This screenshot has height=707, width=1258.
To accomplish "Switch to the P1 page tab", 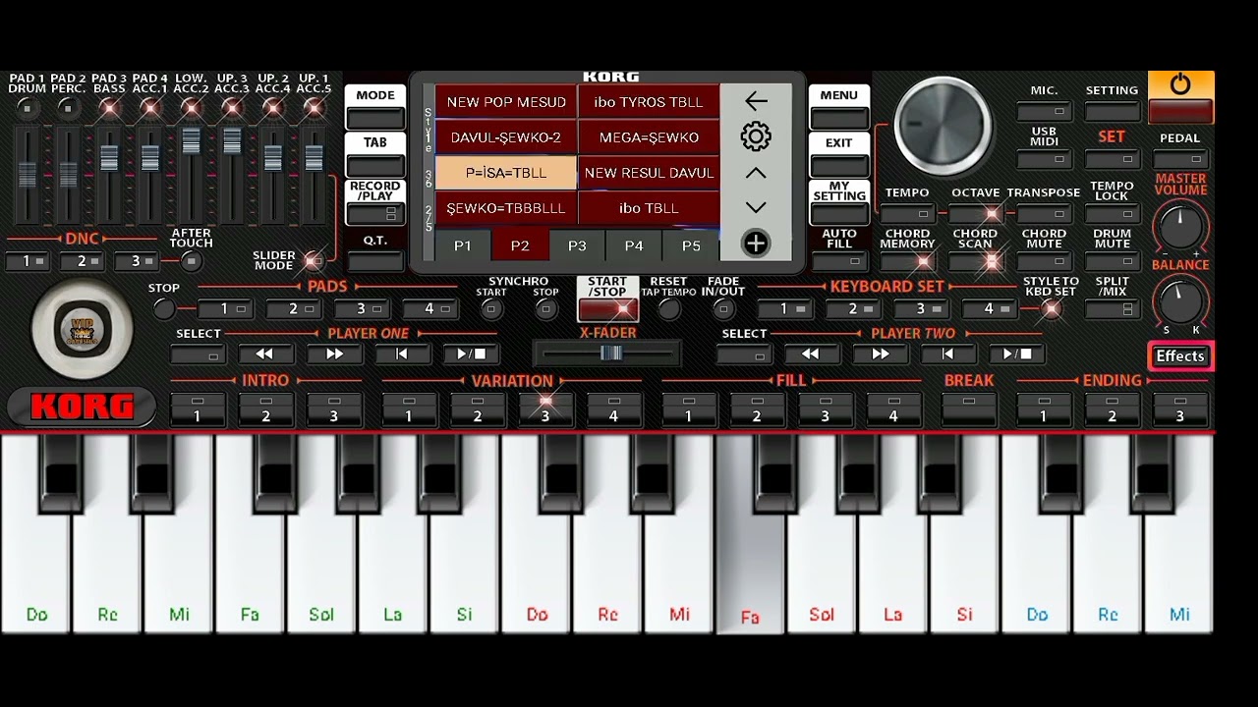I will click(x=463, y=245).
